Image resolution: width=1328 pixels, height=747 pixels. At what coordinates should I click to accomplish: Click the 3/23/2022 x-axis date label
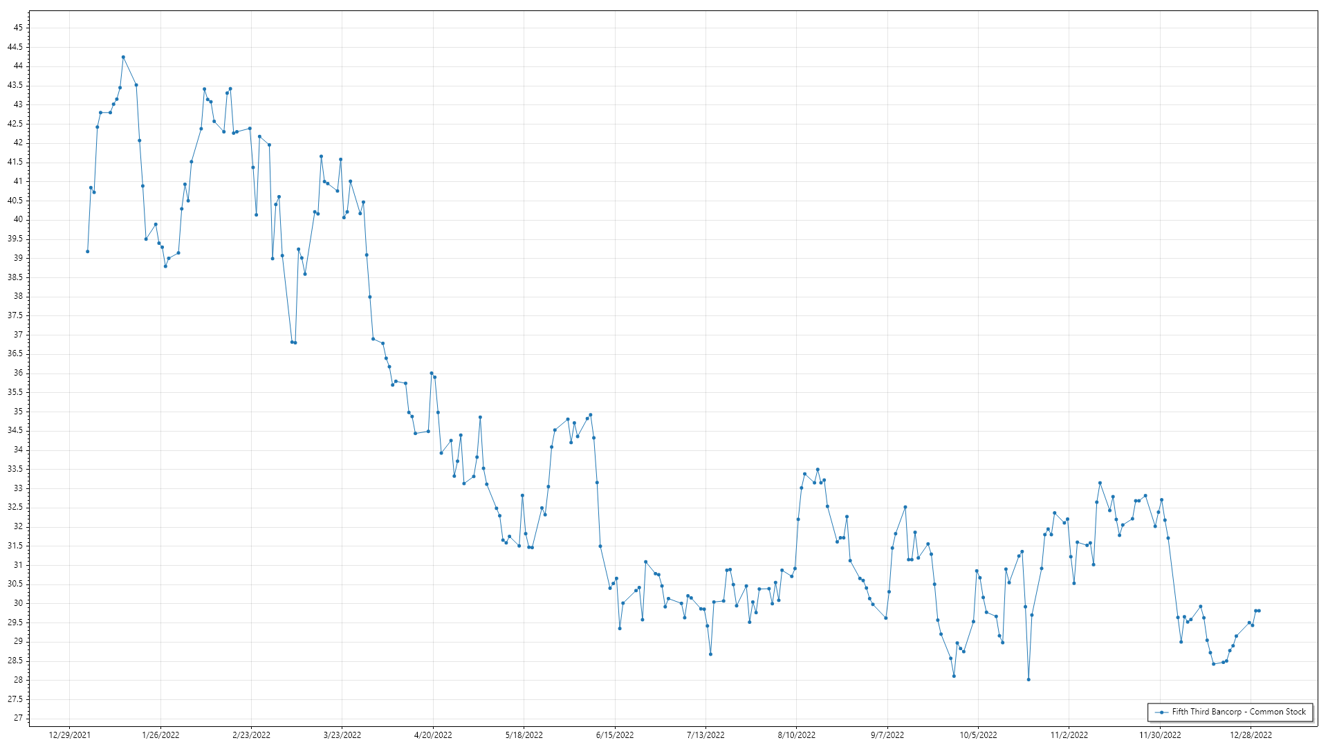click(342, 735)
